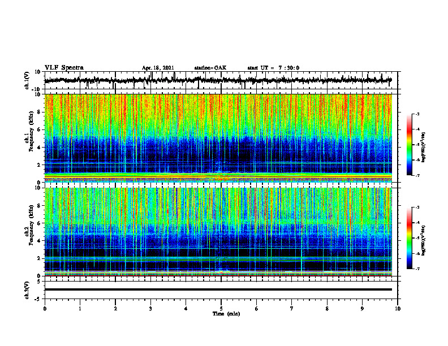Click time axis tick label "3"

point(150,309)
